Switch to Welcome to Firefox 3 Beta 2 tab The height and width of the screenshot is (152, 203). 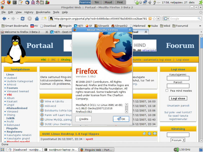(22, 32)
